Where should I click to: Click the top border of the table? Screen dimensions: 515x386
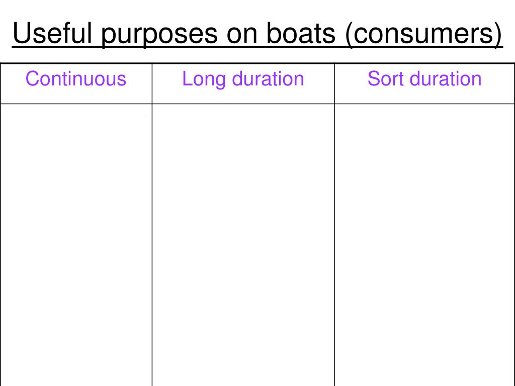(257, 63)
